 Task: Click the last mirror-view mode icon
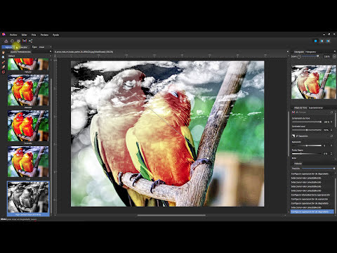(328, 41)
